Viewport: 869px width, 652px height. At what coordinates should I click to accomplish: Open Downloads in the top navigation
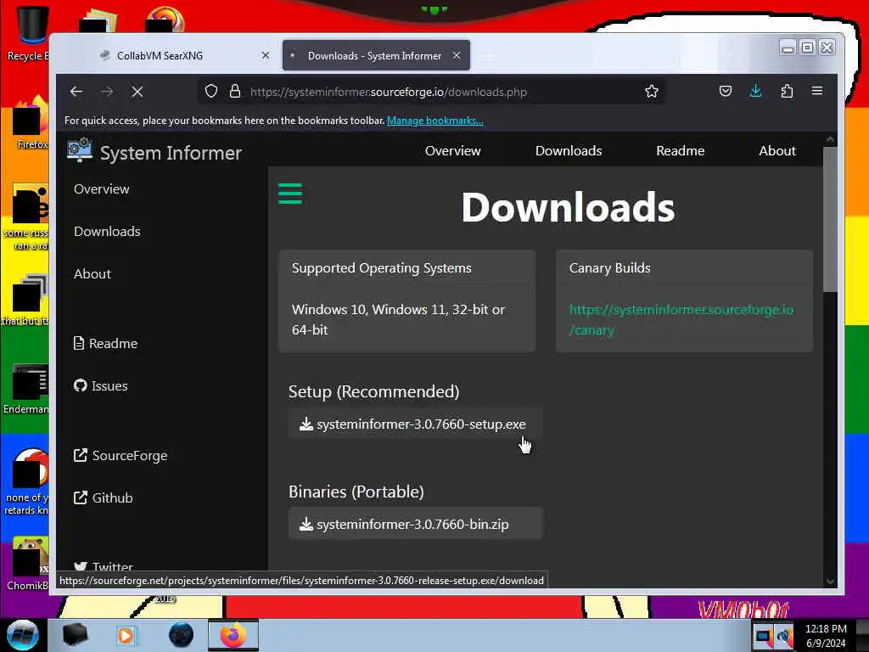tap(569, 151)
